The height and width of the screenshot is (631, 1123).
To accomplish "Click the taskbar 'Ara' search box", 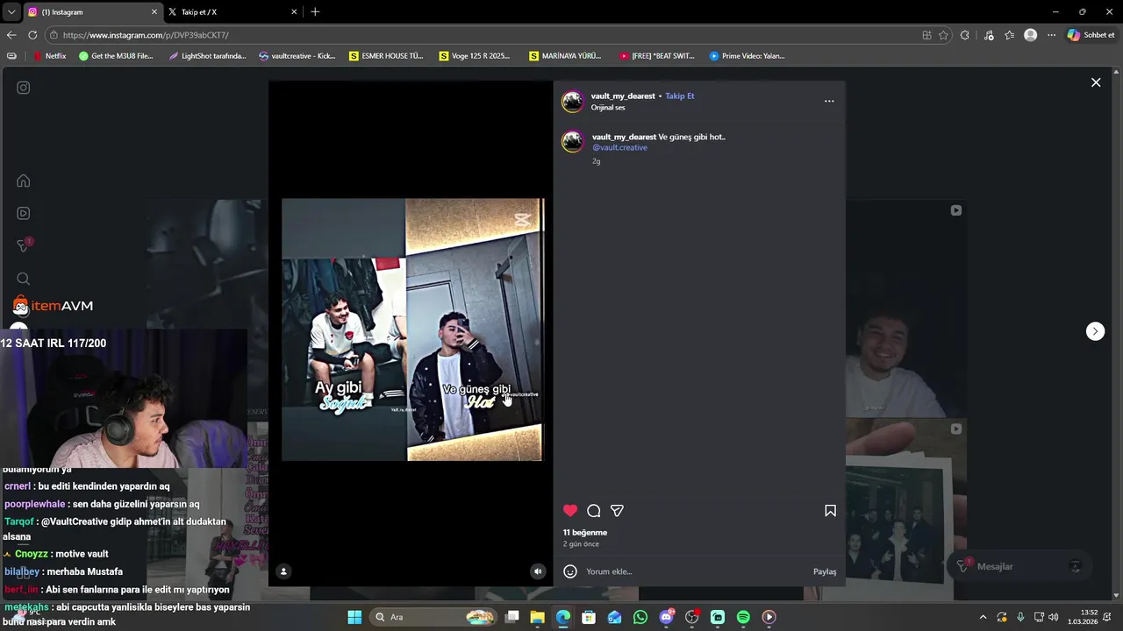I will click(433, 617).
